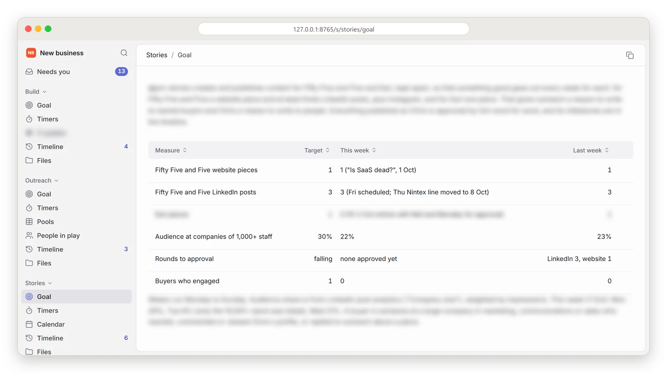Viewport: 667px width, 373px height.
Task: Click the table grid icon for Pools
Action: (29, 221)
